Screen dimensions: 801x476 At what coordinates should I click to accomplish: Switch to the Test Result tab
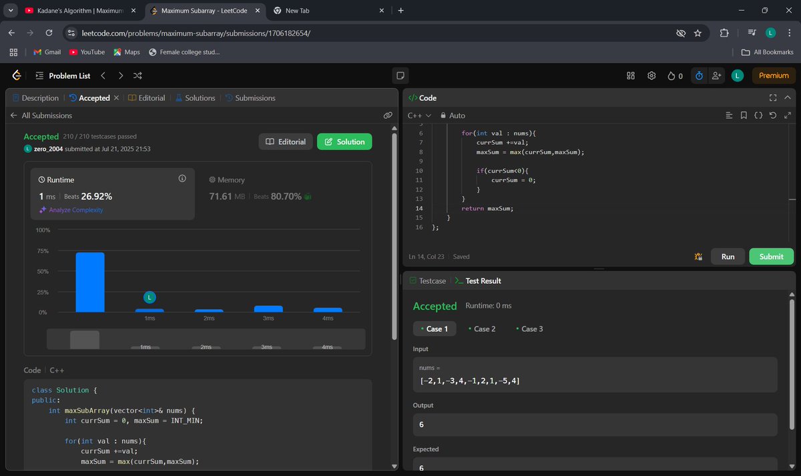coord(477,281)
